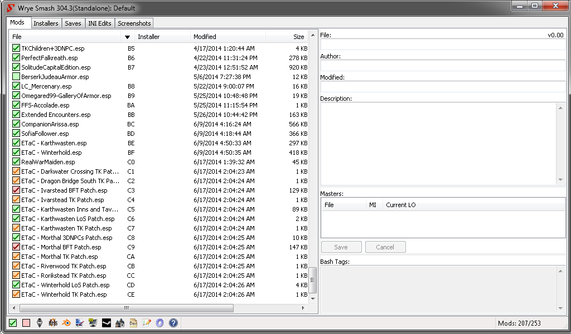Sort mods by the Size column header

pos(287,37)
